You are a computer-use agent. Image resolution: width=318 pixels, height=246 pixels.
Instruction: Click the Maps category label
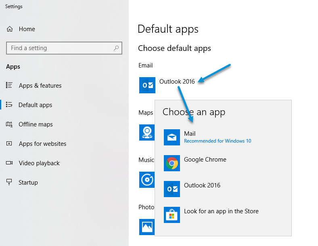(146, 113)
